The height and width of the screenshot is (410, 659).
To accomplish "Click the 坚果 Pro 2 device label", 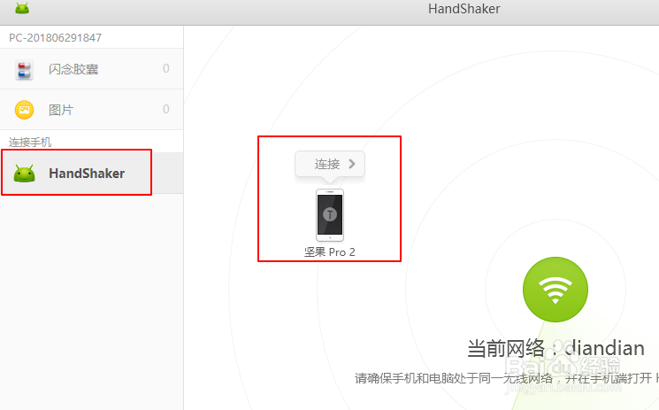I will [330, 252].
